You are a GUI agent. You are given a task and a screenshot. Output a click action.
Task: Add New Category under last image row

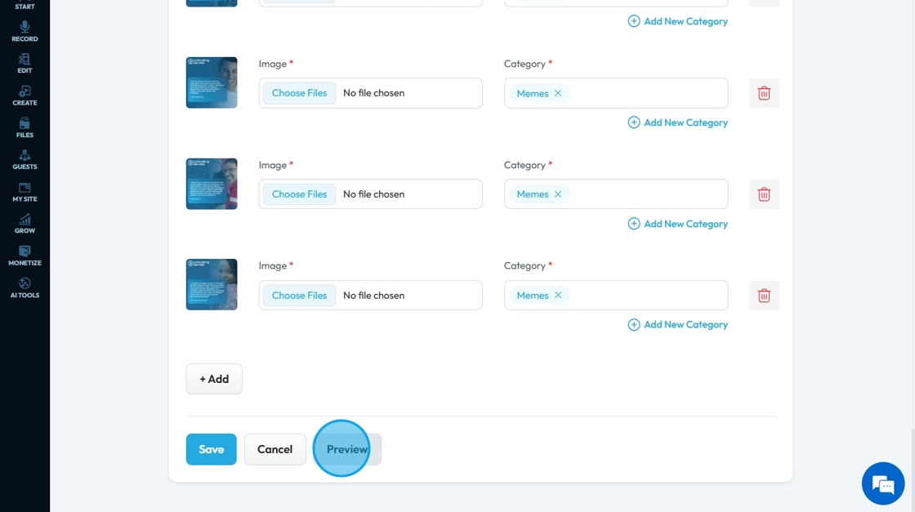click(677, 325)
